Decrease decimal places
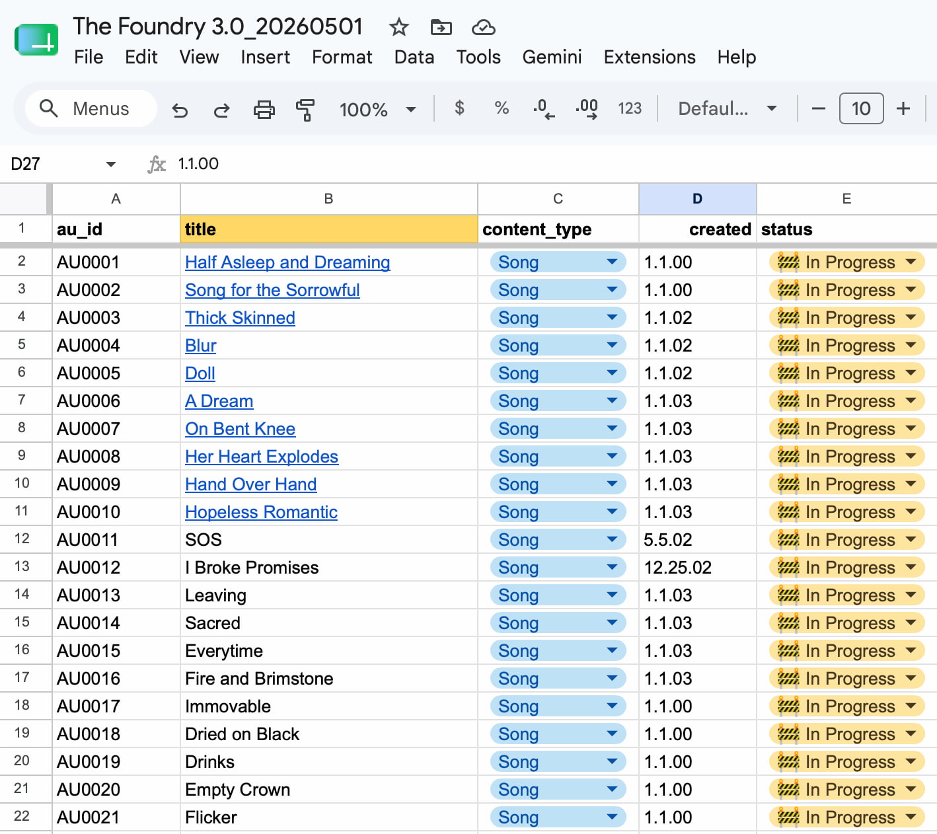The width and height of the screenshot is (937, 834). click(x=544, y=108)
